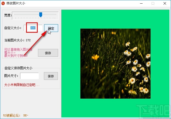Click the flower image preview
The image size is (171, 119).
click(115, 64)
